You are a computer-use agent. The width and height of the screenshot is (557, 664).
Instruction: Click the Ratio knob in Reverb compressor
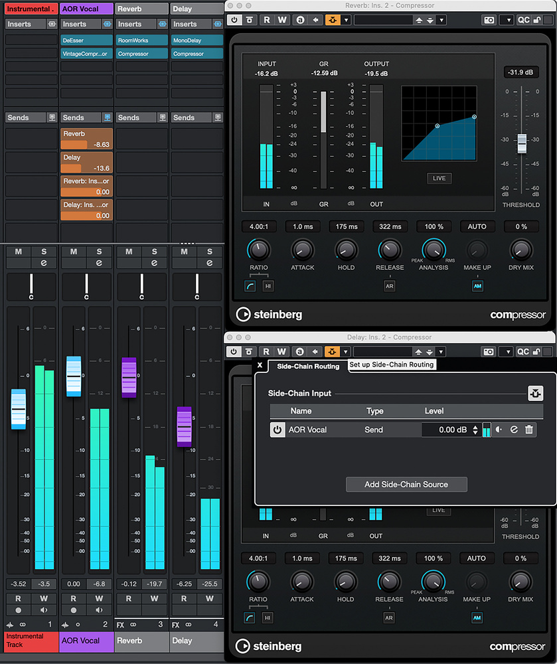click(x=259, y=250)
